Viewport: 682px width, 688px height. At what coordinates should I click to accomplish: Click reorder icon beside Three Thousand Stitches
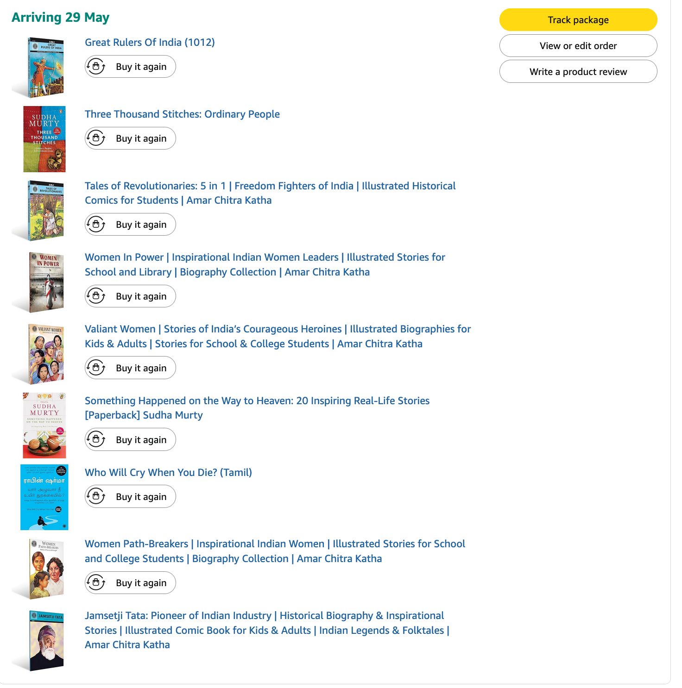[96, 138]
